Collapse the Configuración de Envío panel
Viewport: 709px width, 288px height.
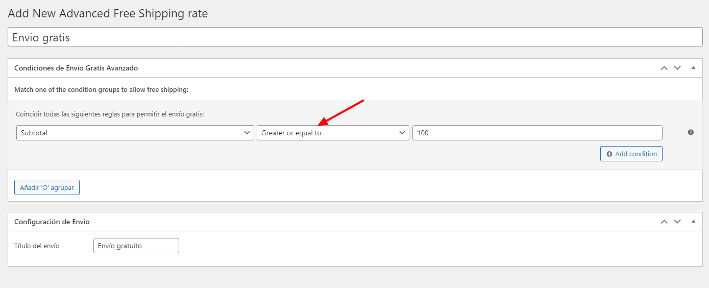(x=693, y=222)
